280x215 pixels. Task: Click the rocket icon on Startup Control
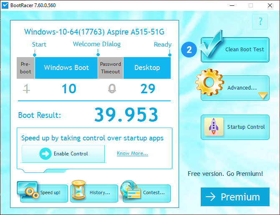[214, 127]
